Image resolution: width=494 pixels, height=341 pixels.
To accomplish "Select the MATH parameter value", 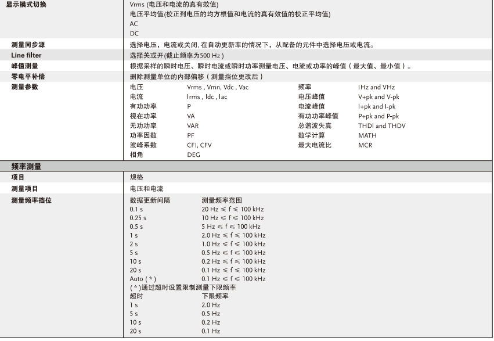I will pyautogui.click(x=367, y=135).
